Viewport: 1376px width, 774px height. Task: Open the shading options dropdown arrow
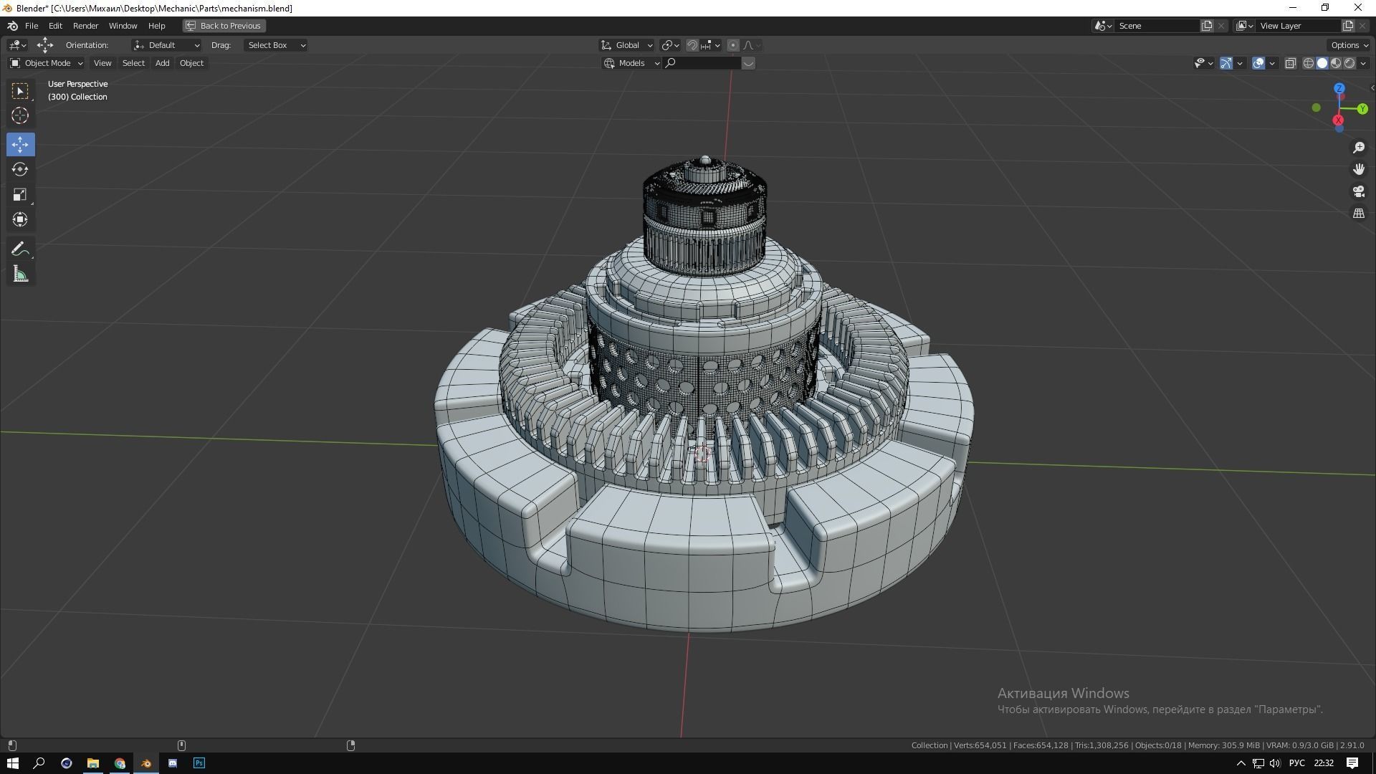(1363, 63)
